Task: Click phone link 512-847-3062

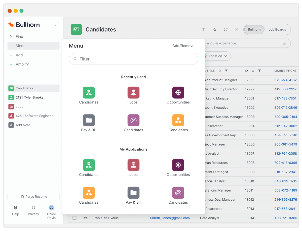Action: pos(286,126)
